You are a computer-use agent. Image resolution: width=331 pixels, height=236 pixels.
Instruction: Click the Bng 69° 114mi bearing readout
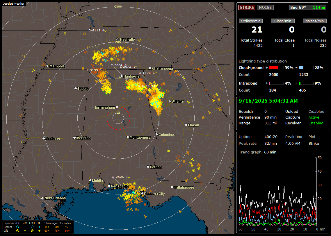tap(307, 7)
